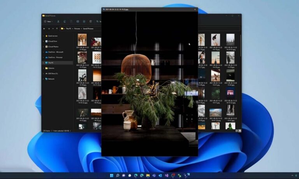Expand the OneDrive - Microsoft tree node
The width and height of the screenshot is (299, 179).
44,52
